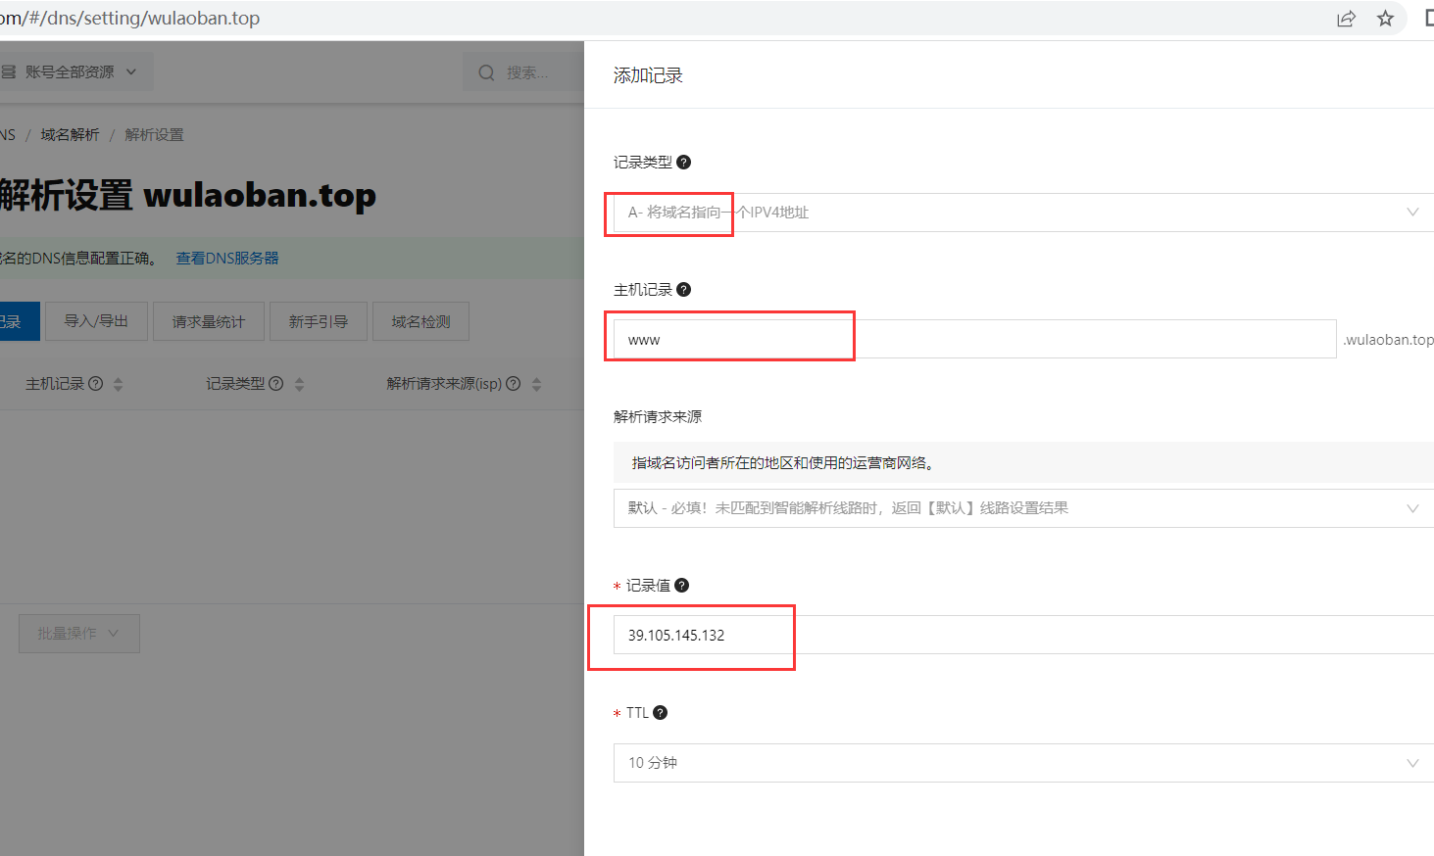This screenshot has height=856, width=1434.
Task: Sort table by 主机记录 column arrows
Action: [x=118, y=384]
